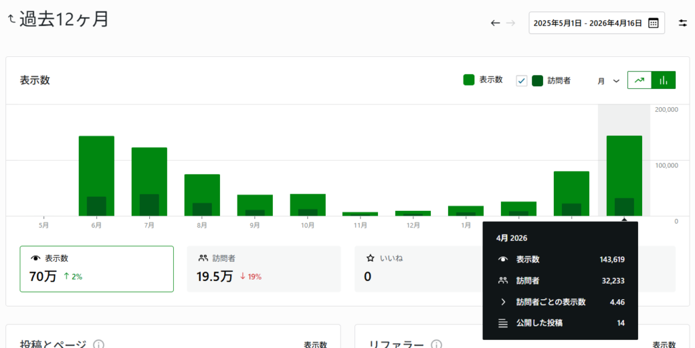Go to next date period arrow
Screen dimensions: 695x348
511,23
